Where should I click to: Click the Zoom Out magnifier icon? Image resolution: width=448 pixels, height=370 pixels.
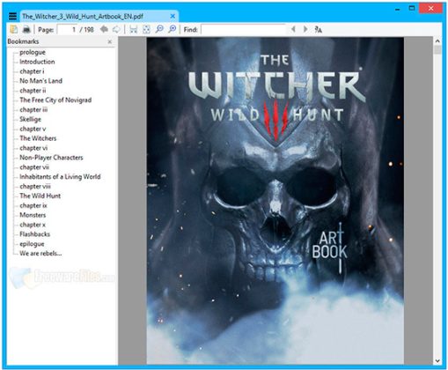click(x=159, y=29)
